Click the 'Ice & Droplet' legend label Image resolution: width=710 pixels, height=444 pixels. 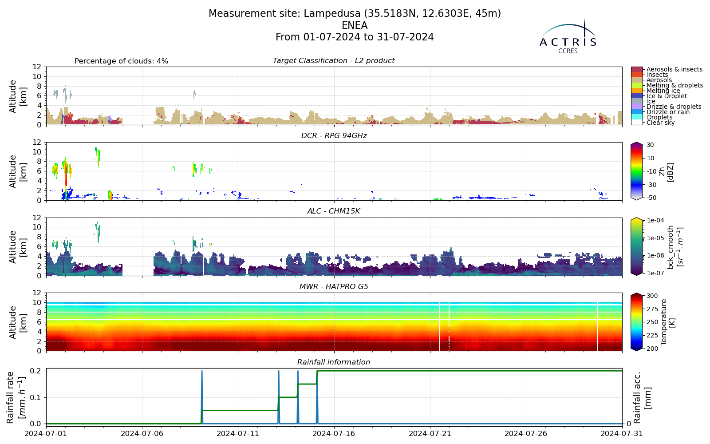pos(667,96)
